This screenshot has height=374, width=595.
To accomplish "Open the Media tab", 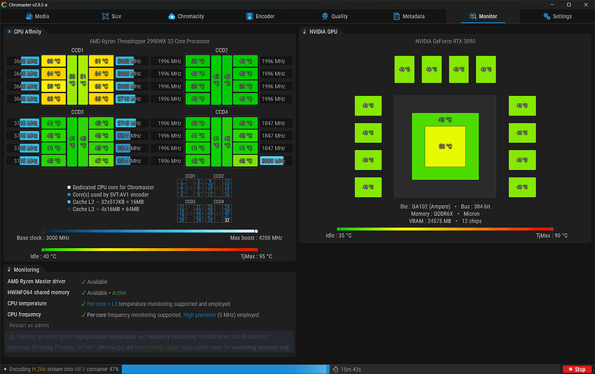I will pyautogui.click(x=37, y=16).
